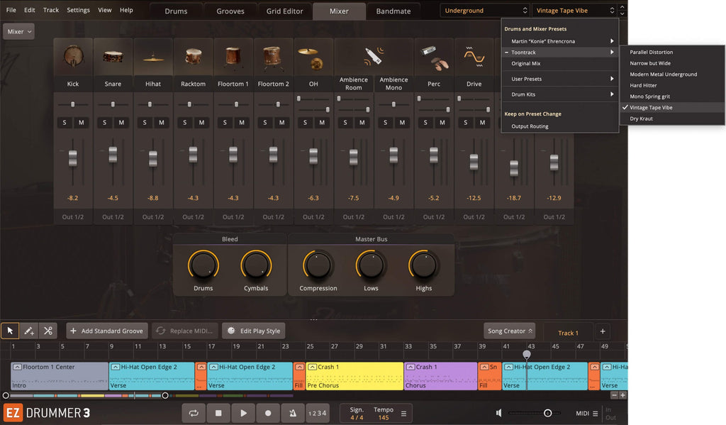Screen dimensions: 726x425
Task: Stop playback with the stop button
Action: click(x=218, y=413)
